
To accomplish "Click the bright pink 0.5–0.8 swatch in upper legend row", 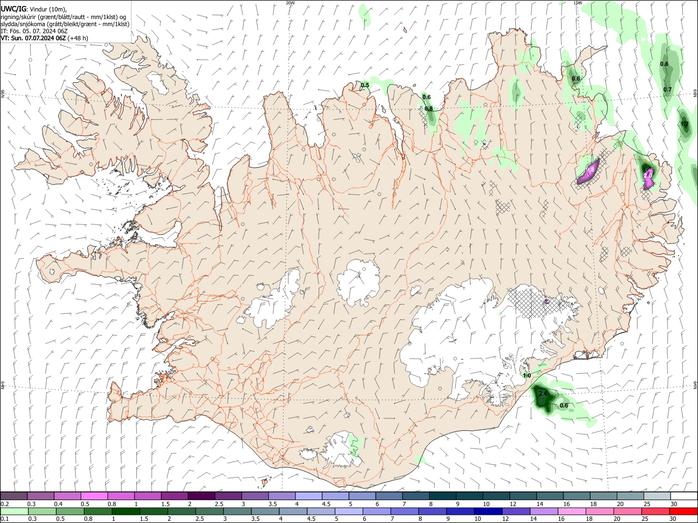I will click(x=94, y=496).
